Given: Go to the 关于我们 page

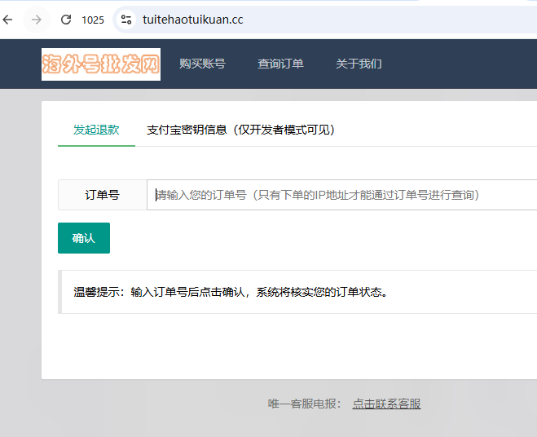Looking at the screenshot, I should pyautogui.click(x=359, y=64).
